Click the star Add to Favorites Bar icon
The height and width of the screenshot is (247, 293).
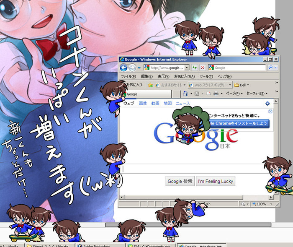[150, 85]
